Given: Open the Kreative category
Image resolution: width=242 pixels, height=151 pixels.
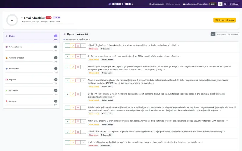Looking at the screenshot, I should point(31,103).
